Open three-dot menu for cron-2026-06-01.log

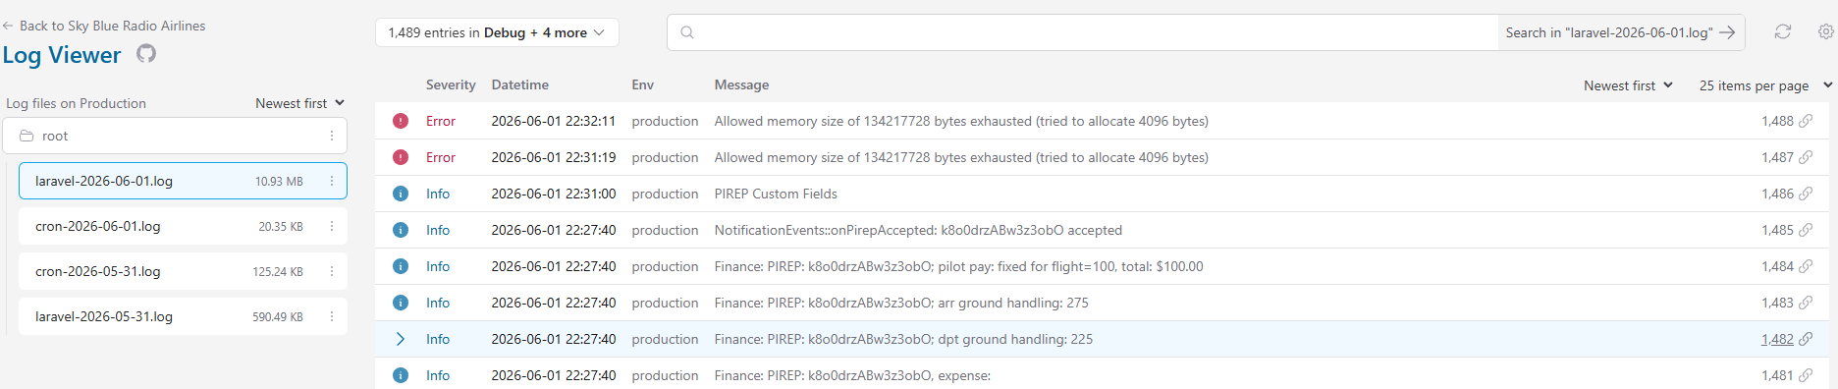click(332, 226)
